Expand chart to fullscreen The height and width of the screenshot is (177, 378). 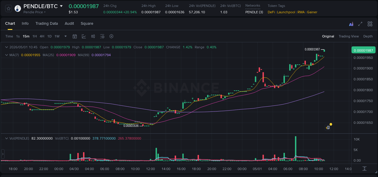pyautogui.click(x=360, y=24)
